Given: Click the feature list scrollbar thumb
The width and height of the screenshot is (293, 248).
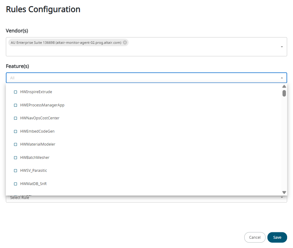Looking at the screenshot, I should pyautogui.click(x=284, y=93).
